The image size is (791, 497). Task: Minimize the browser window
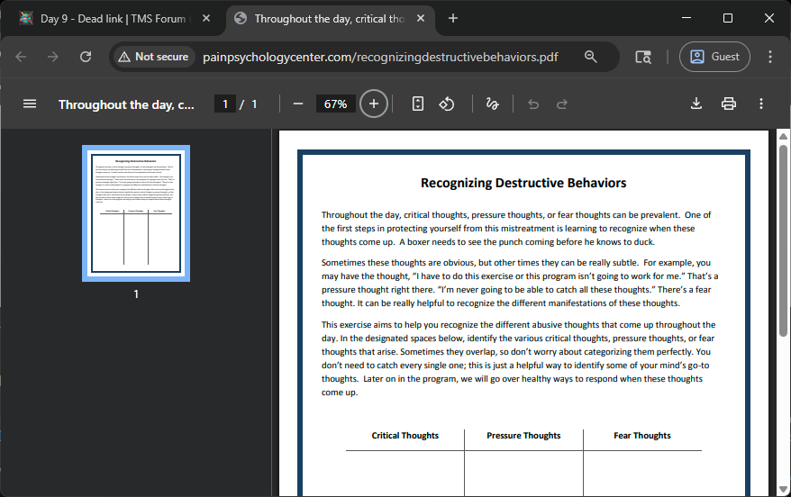tap(686, 18)
